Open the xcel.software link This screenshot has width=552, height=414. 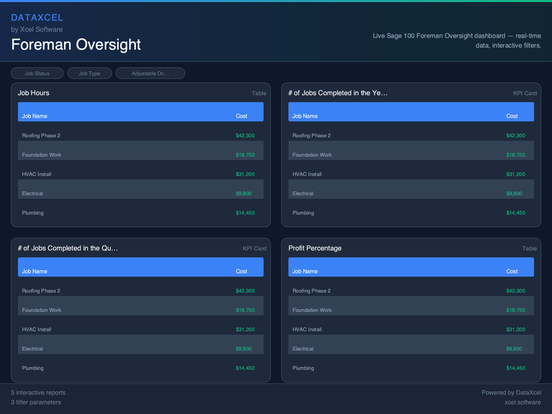(x=522, y=402)
